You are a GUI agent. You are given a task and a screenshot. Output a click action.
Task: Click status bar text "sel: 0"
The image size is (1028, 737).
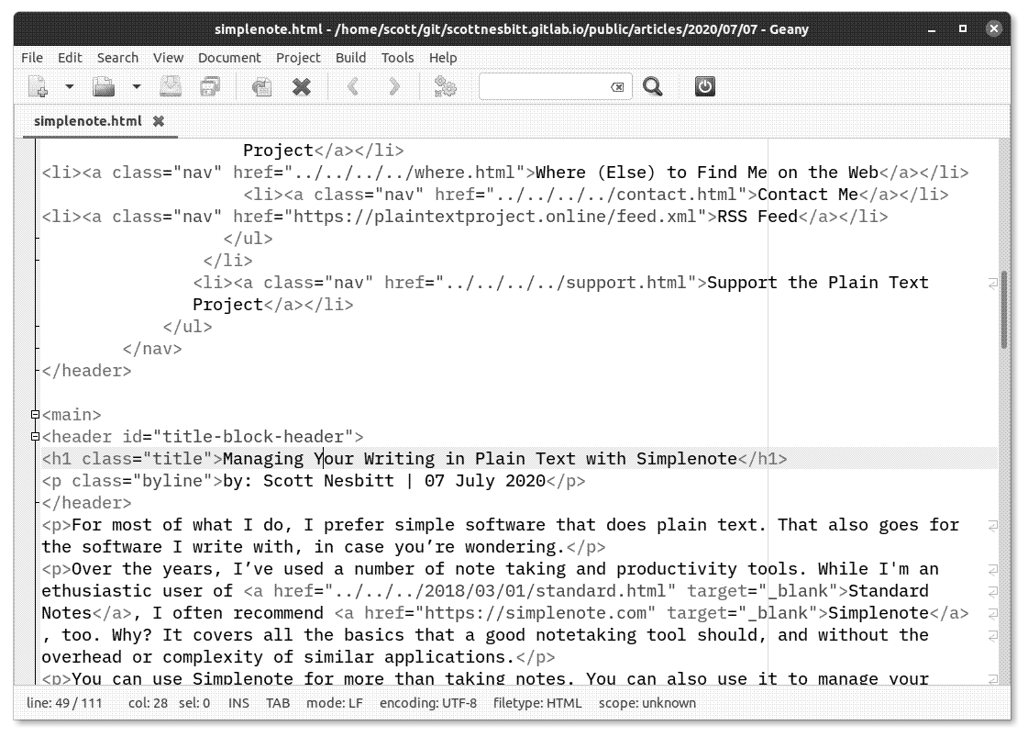[194, 703]
